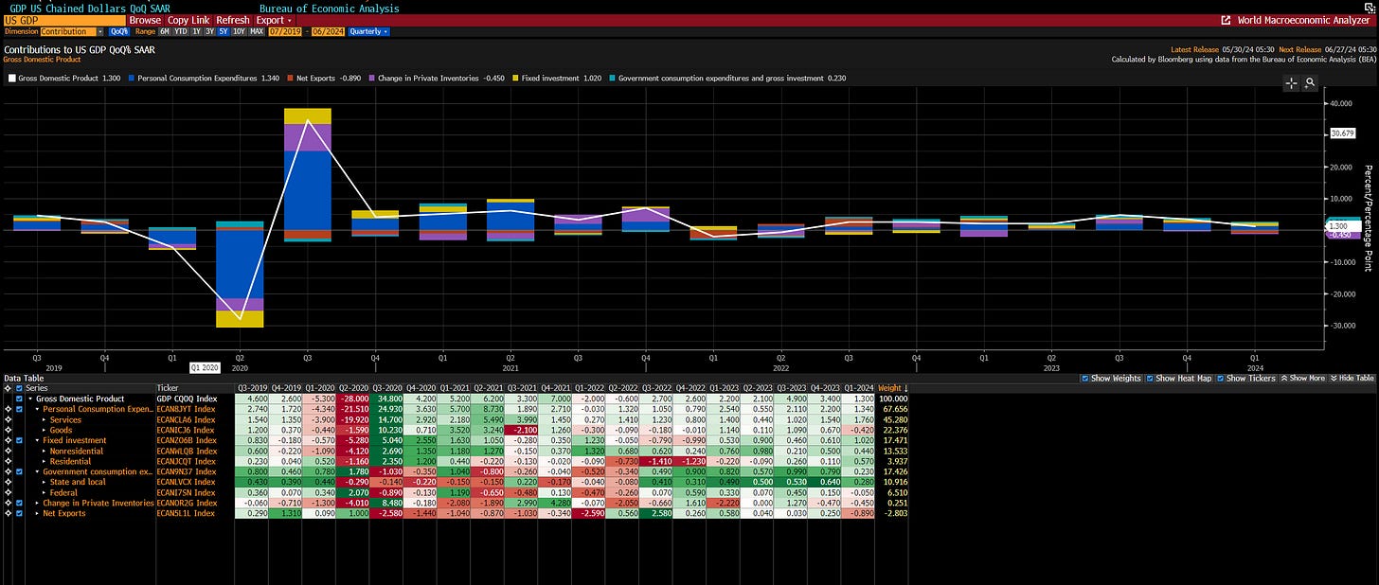Image resolution: width=1379 pixels, height=585 pixels.
Task: Click move icon beside Nonresidential row
Action: tap(8, 451)
